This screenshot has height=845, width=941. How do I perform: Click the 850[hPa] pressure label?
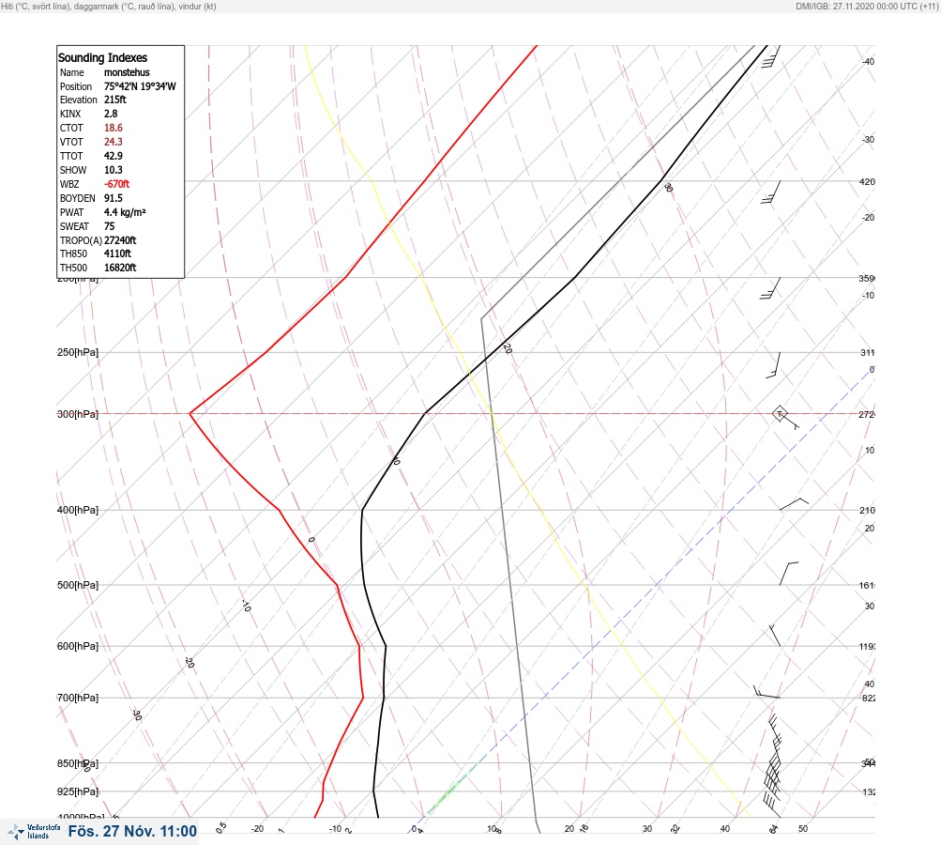78,763
